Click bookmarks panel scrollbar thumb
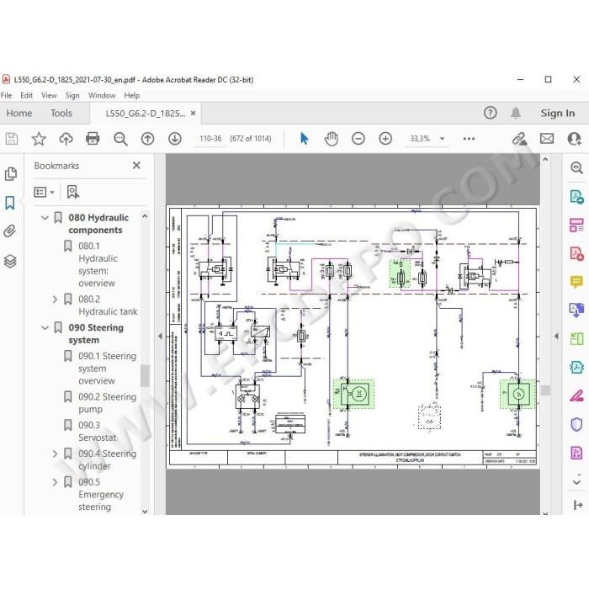Image resolution: width=589 pixels, height=589 pixels. pos(145,375)
